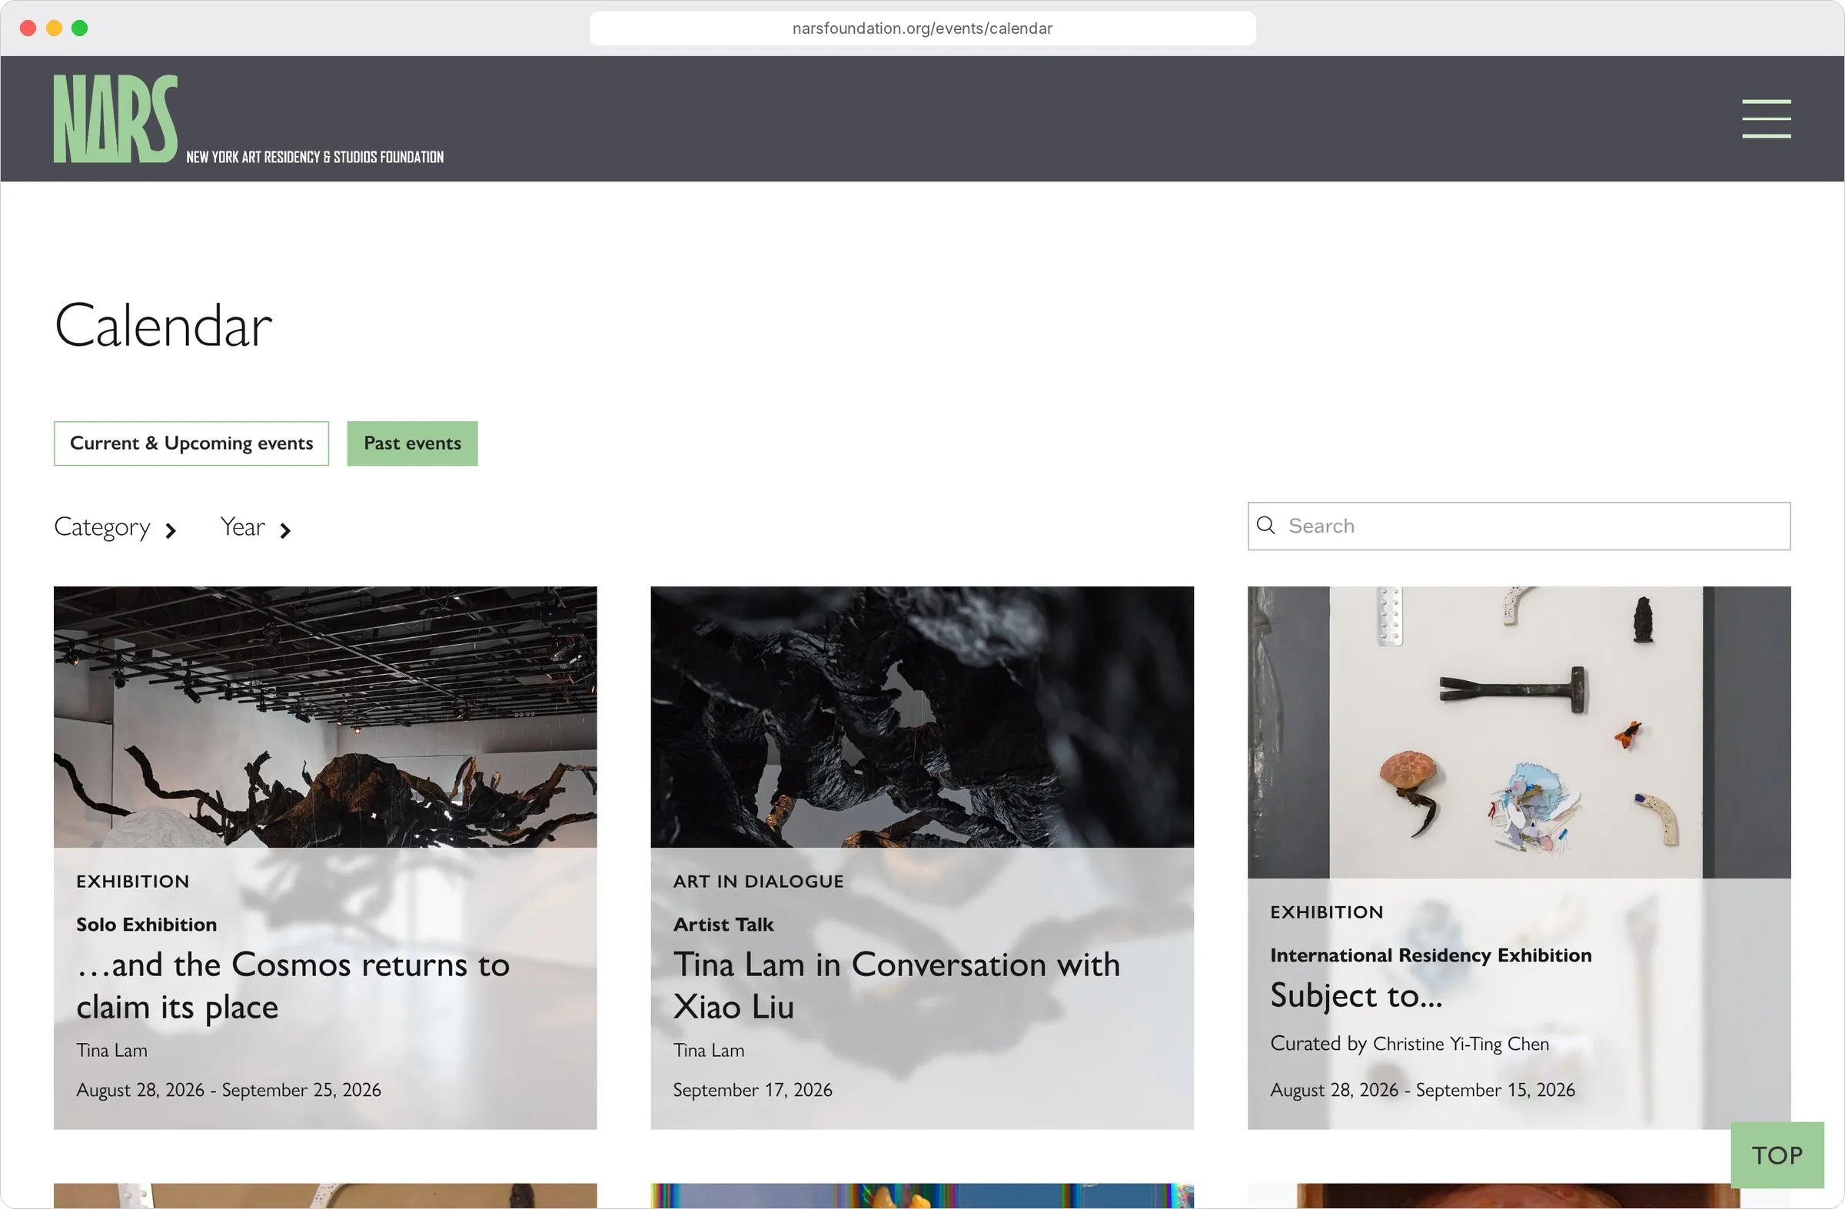Click the browser address bar

[x=922, y=28]
